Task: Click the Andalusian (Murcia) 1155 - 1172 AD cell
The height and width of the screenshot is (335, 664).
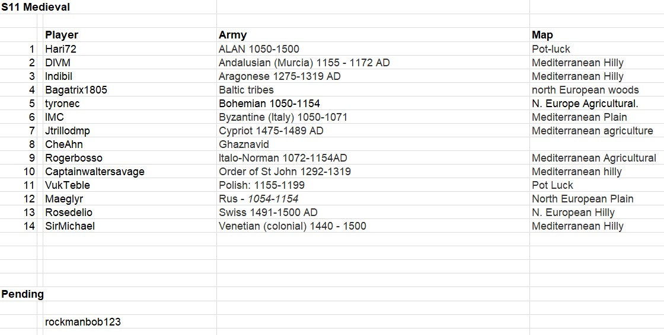Action: click(x=373, y=63)
